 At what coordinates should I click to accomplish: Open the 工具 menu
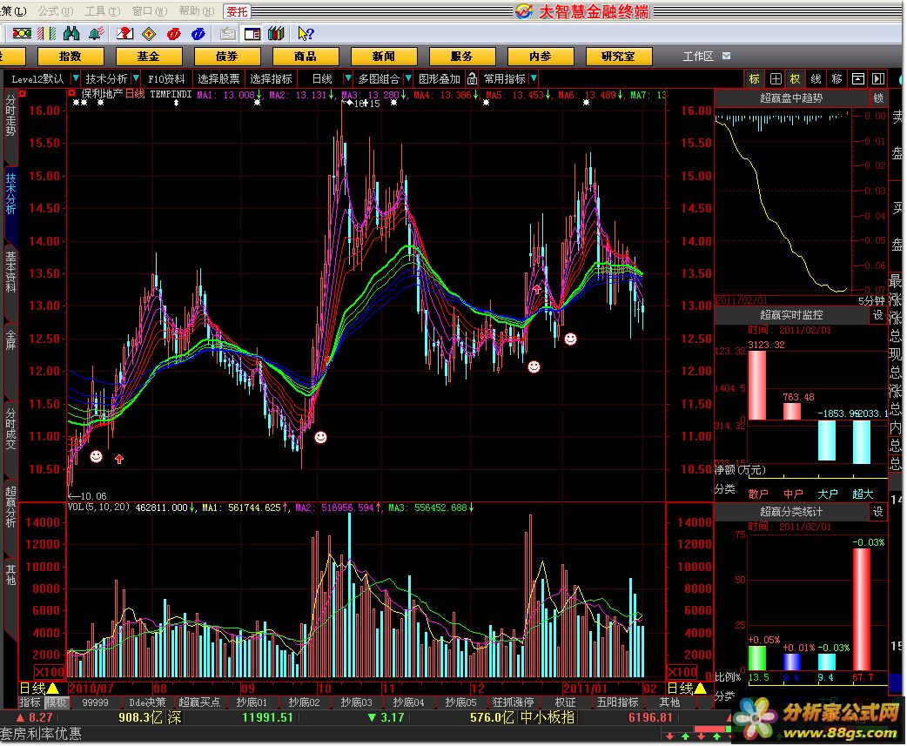click(x=103, y=11)
